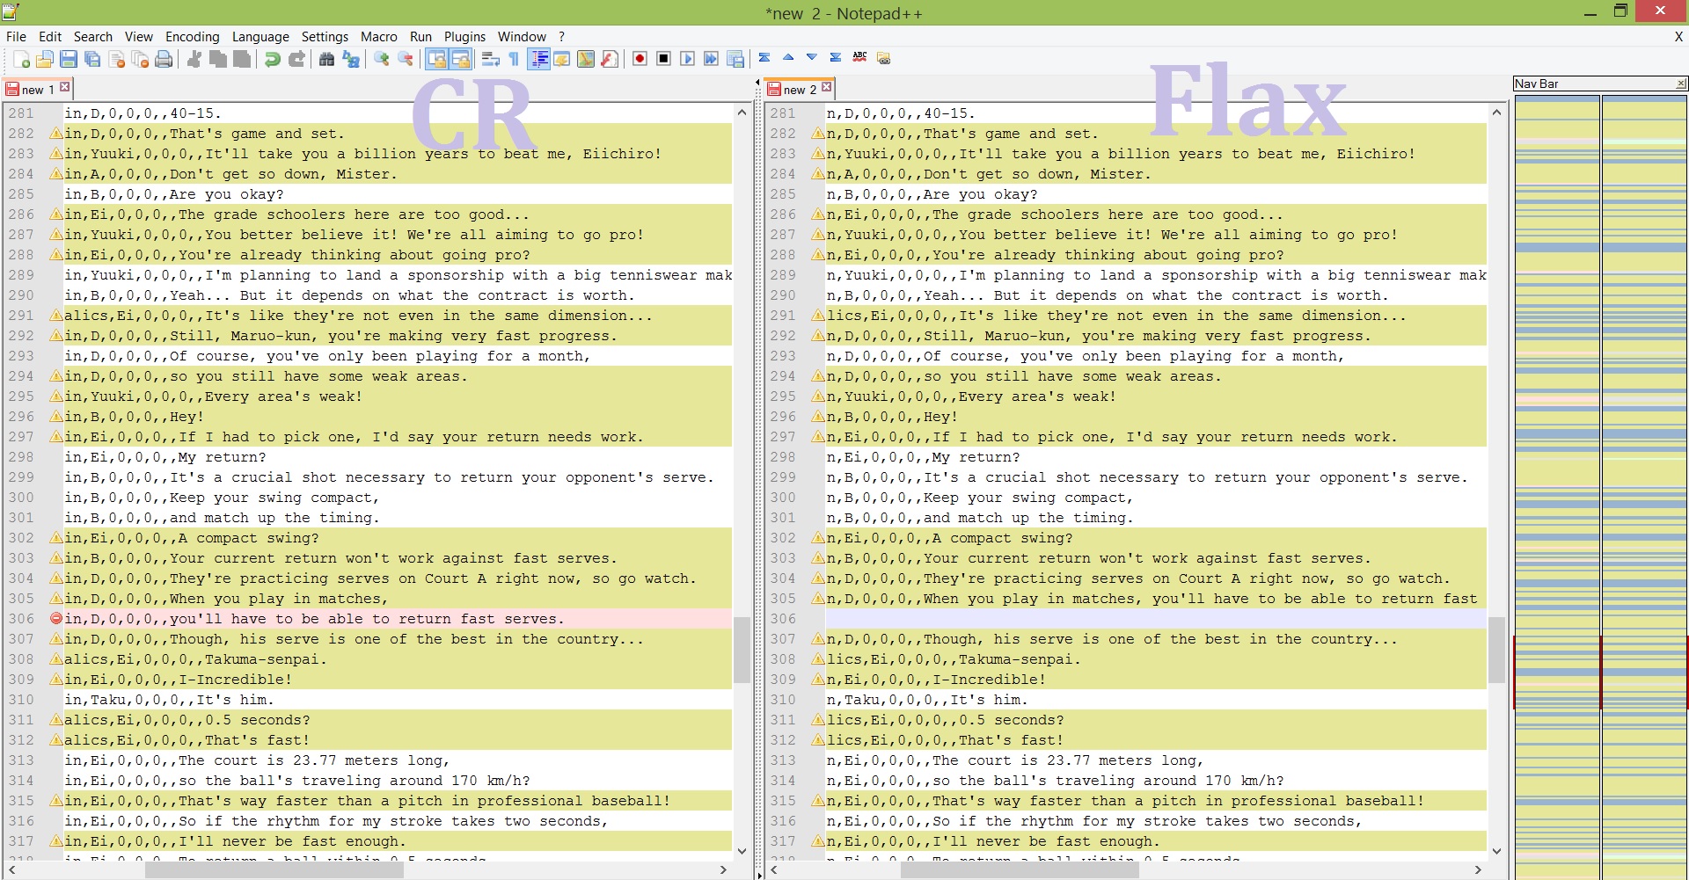Open the User Defined Language icon
This screenshot has width=1689, height=880.
[562, 59]
